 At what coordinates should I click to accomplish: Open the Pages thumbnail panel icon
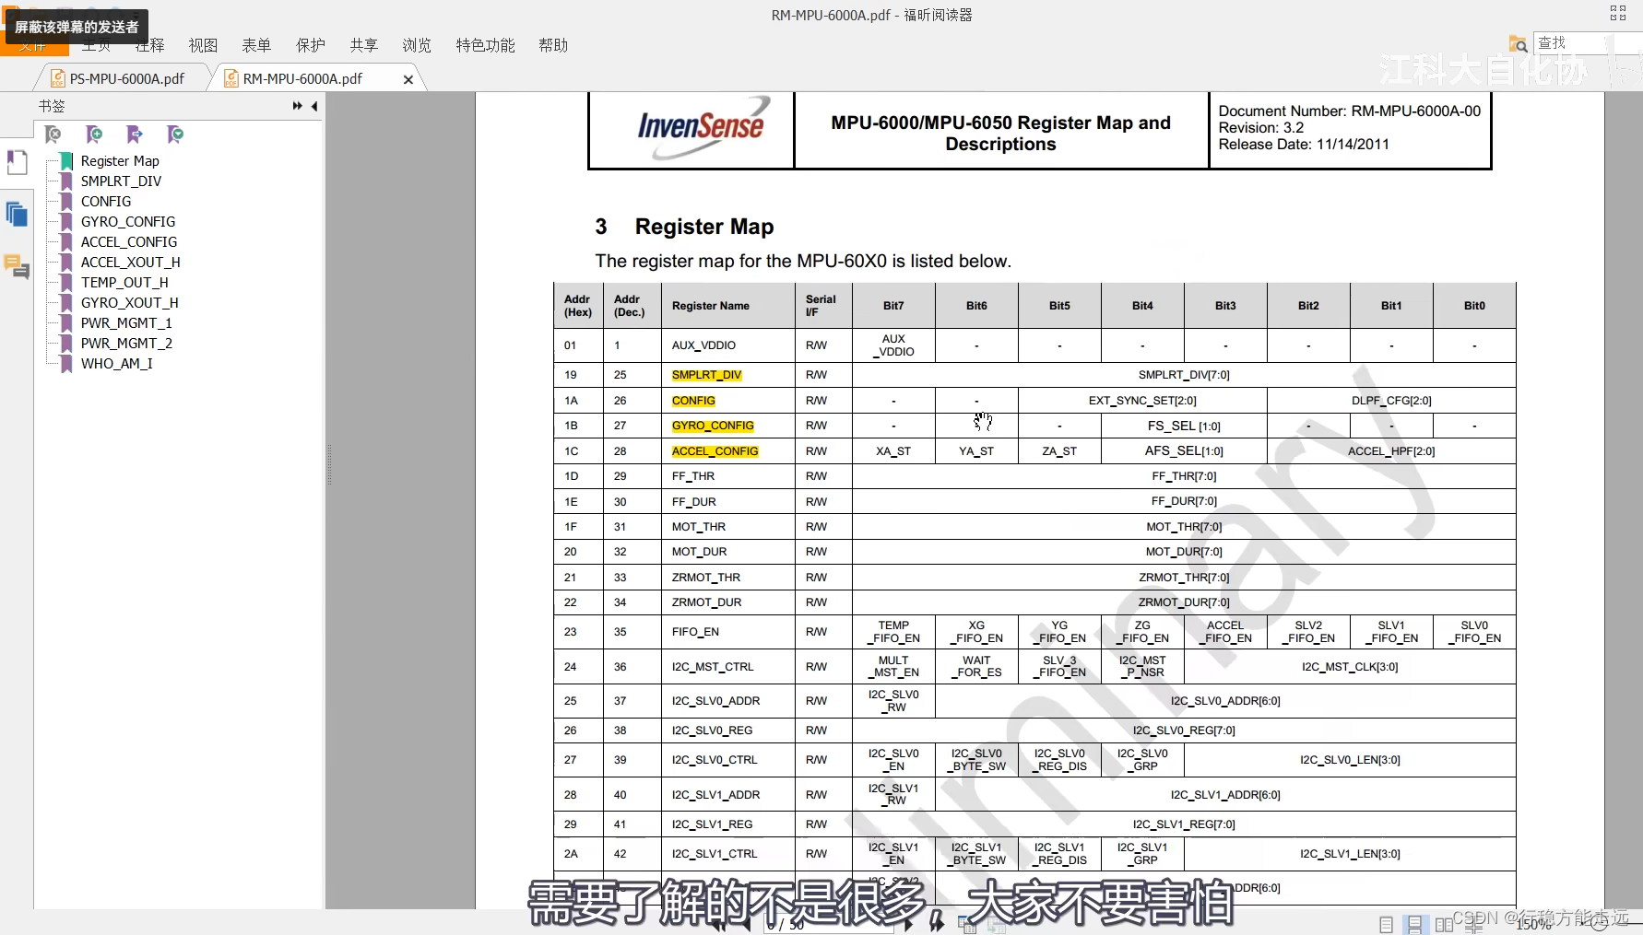17,215
